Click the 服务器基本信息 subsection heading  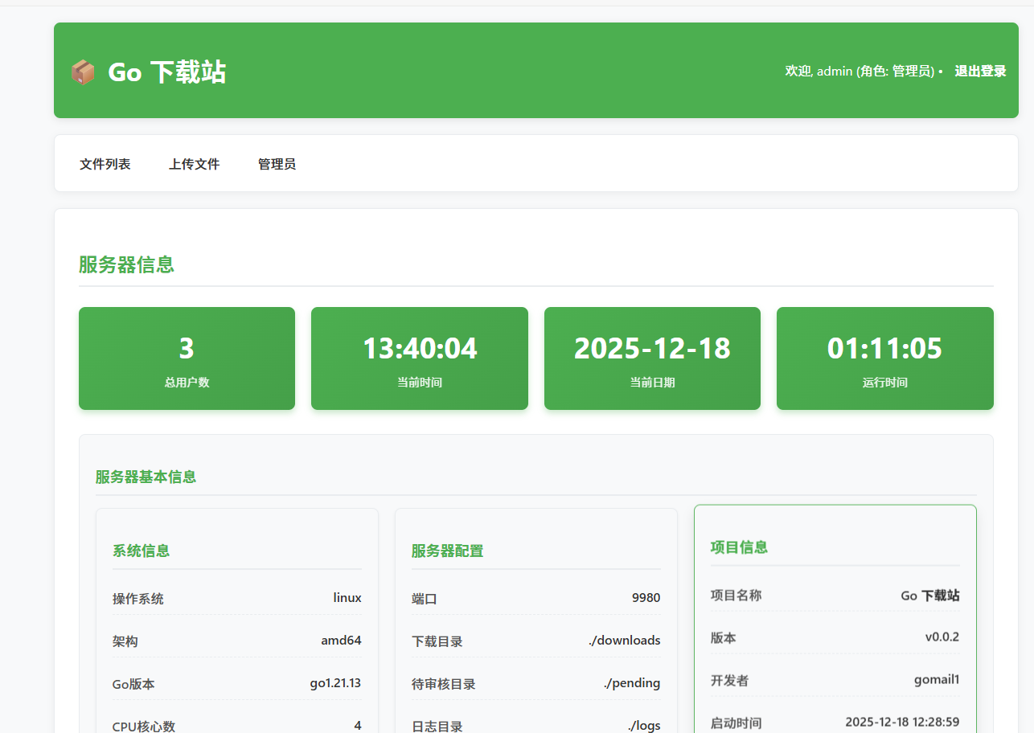[x=146, y=477]
